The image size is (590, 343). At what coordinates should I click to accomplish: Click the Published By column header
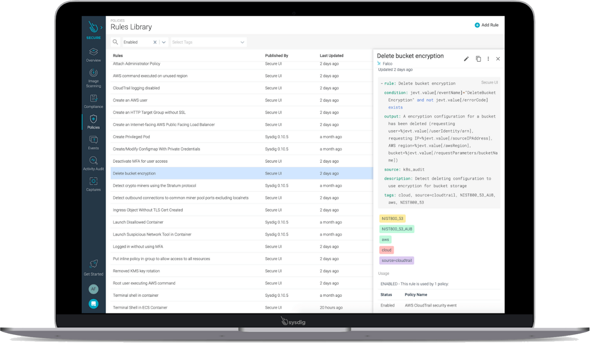click(x=276, y=55)
